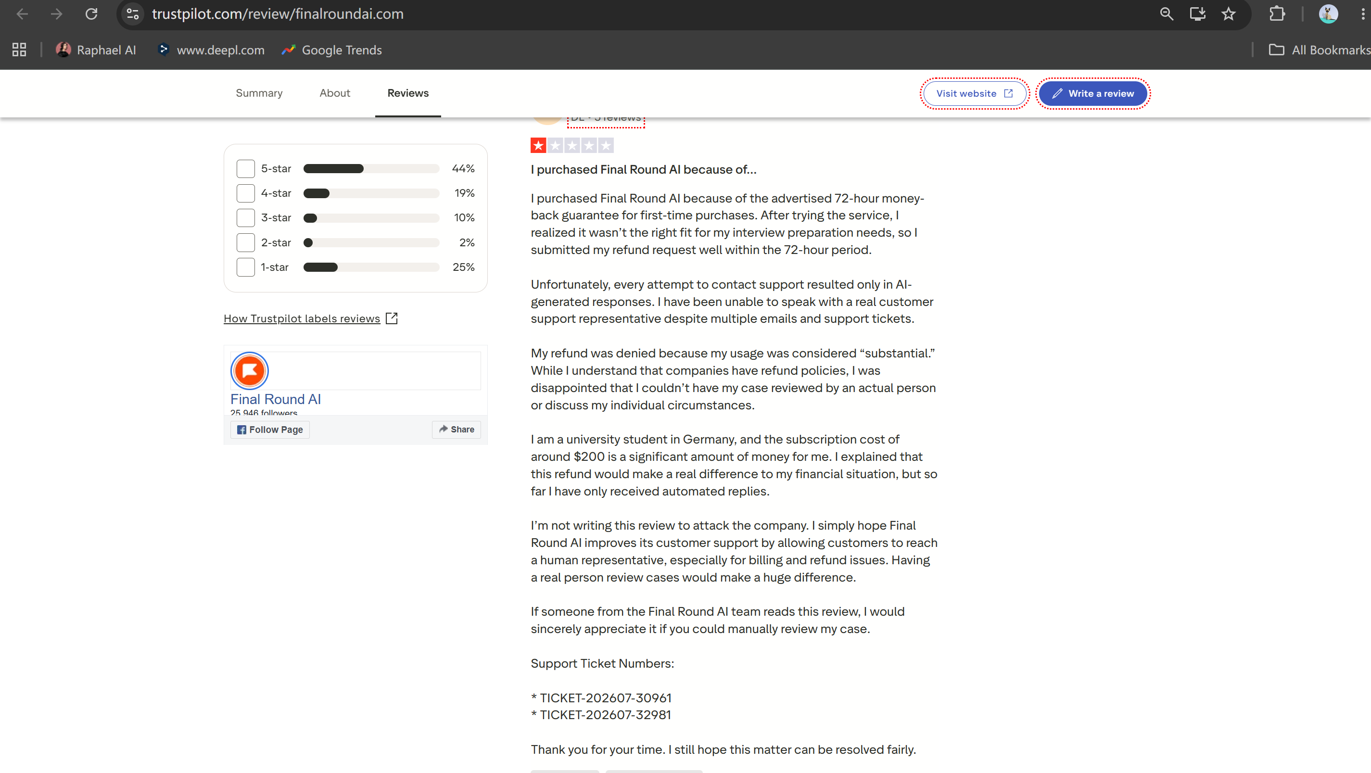Open the extensions puzzle icon
Image resolution: width=1371 pixels, height=773 pixels.
point(1277,14)
